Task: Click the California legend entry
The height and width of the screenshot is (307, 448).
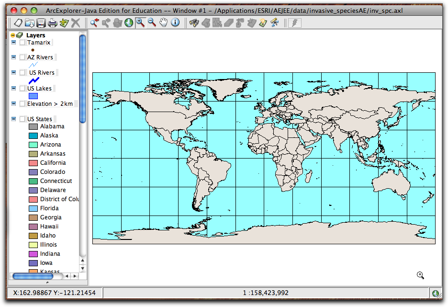Action: [53, 163]
